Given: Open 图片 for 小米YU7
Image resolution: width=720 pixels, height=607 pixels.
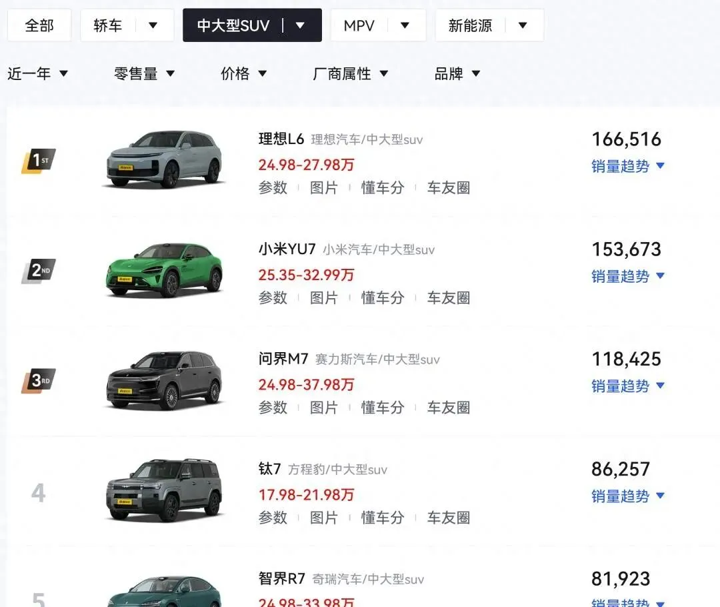Looking at the screenshot, I should (324, 297).
